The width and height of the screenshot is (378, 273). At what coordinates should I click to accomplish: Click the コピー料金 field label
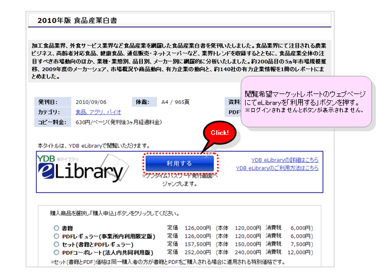(50, 122)
